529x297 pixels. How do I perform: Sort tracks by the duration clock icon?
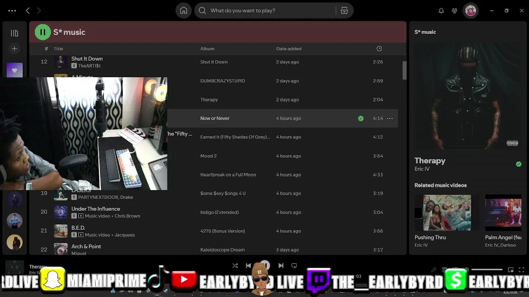point(379,49)
